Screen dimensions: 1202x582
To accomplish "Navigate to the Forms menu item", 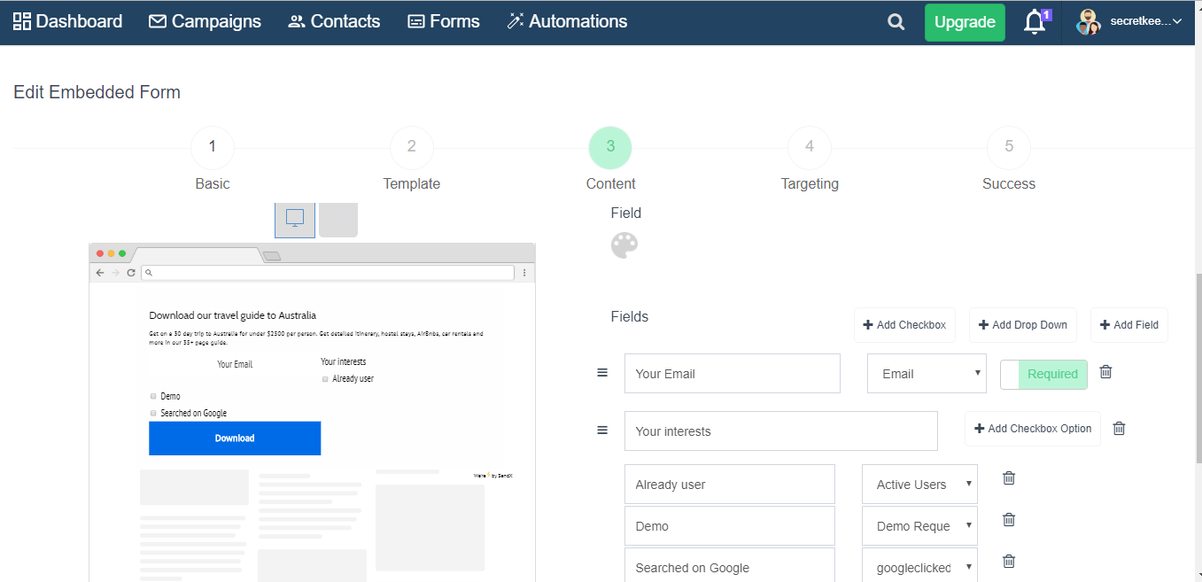I will tap(443, 21).
